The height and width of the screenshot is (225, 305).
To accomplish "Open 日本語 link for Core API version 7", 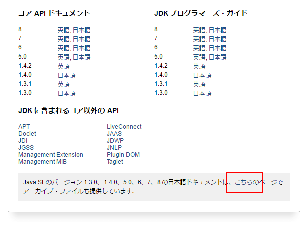I will coord(81,39).
